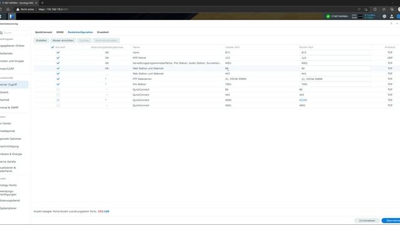Uncheck the rule with local port 873
Screen dimensions: 400x225
(x=58, y=52)
